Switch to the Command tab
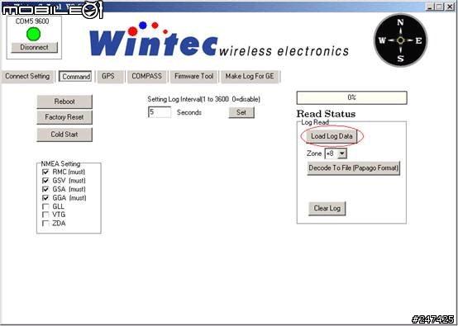 click(x=76, y=77)
